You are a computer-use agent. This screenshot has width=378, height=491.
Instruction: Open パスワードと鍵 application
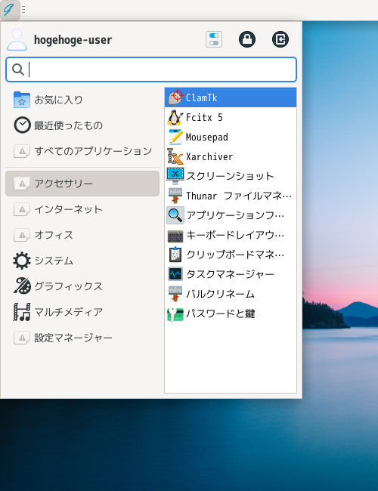point(231,313)
